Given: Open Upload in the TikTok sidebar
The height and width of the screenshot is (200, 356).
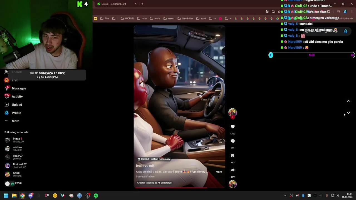Looking at the screenshot, I should (17, 105).
